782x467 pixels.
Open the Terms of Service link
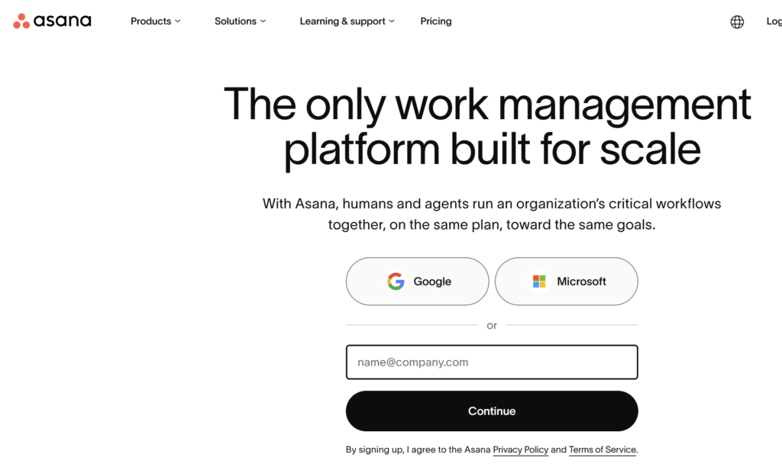click(x=603, y=449)
